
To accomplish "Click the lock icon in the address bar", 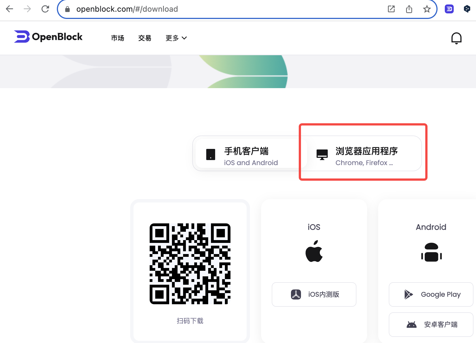I will (x=67, y=9).
